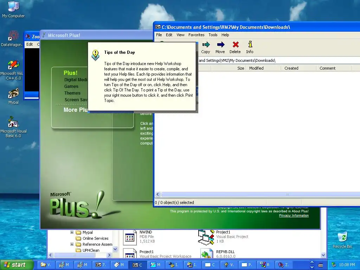Open the Edit menu in the Zoo window
The width and height of the screenshot is (360, 270).
point(30,44)
